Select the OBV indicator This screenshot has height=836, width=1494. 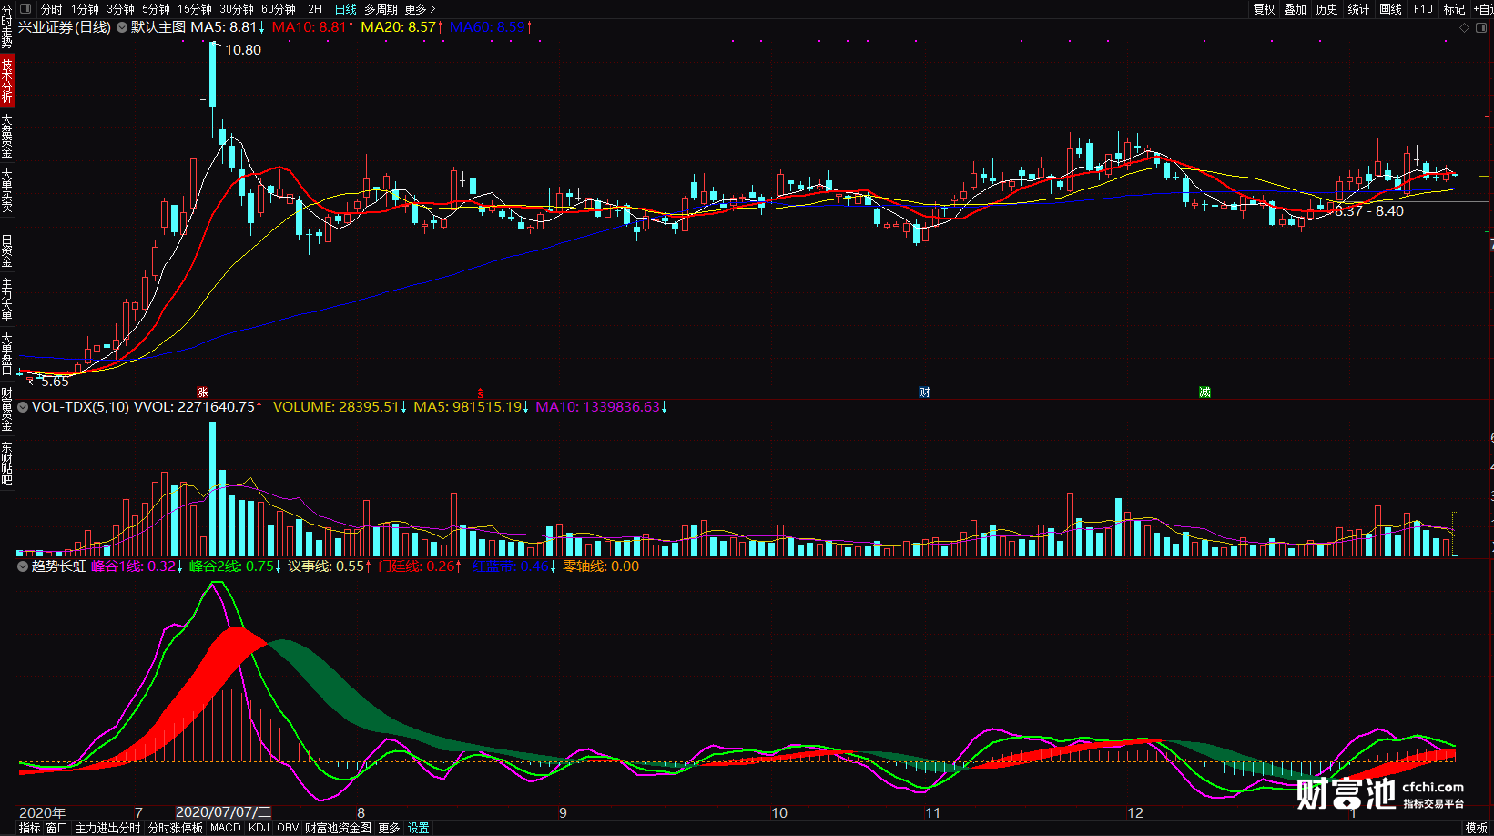[288, 828]
